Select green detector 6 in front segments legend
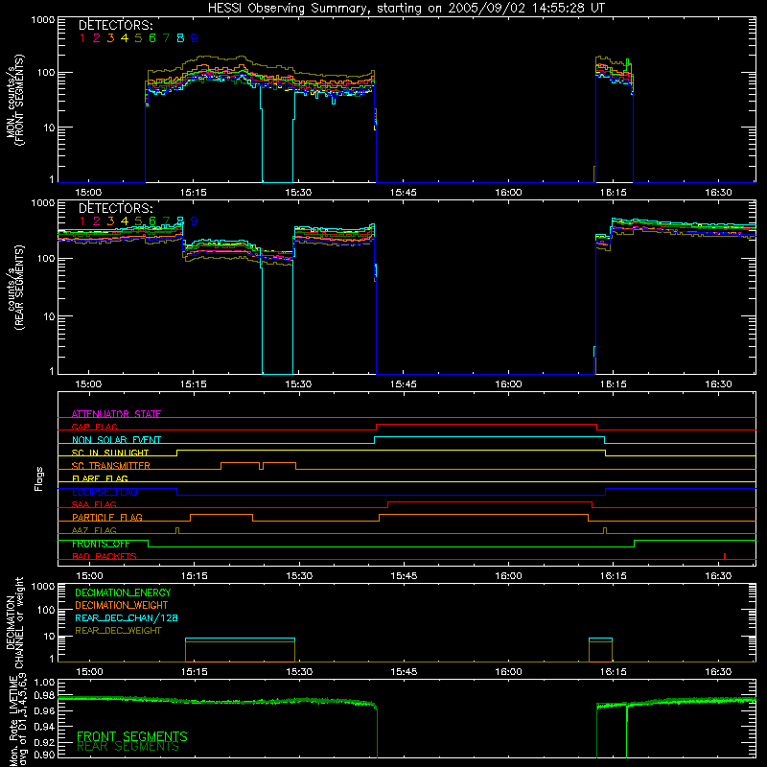The width and height of the screenshot is (767, 767). coord(152,37)
